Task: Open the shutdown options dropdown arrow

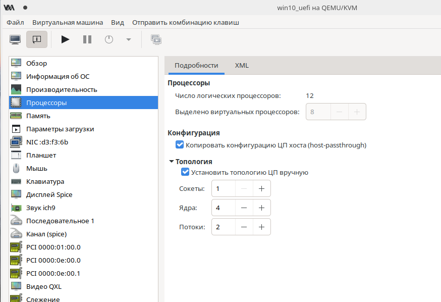Action: (128, 39)
